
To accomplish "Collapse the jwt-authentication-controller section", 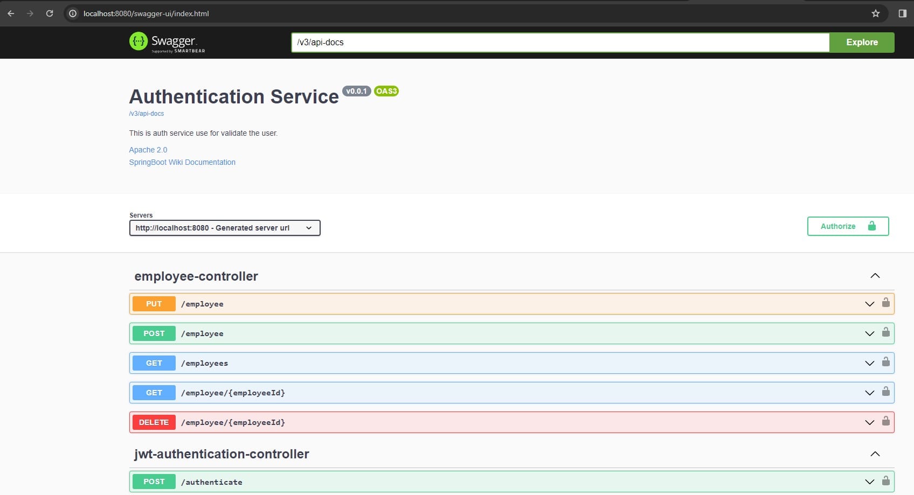I will click(x=875, y=454).
